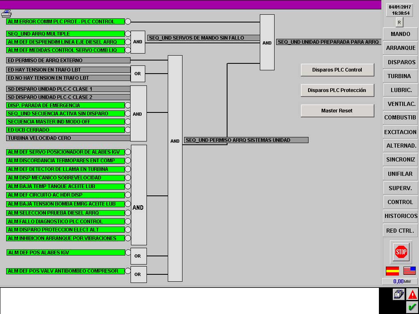
Task: Open the UNIFILAR screen
Action: (x=400, y=174)
